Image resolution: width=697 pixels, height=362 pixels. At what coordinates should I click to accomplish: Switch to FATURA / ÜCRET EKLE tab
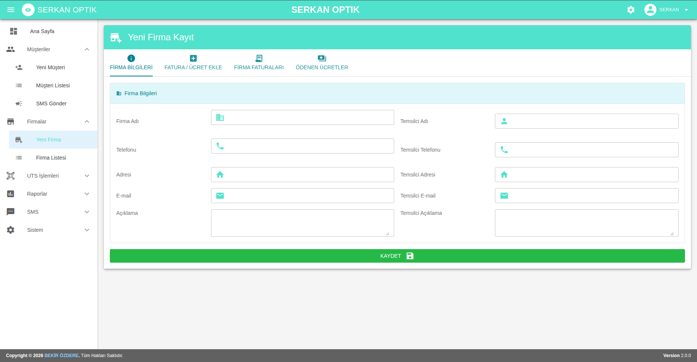click(x=193, y=63)
